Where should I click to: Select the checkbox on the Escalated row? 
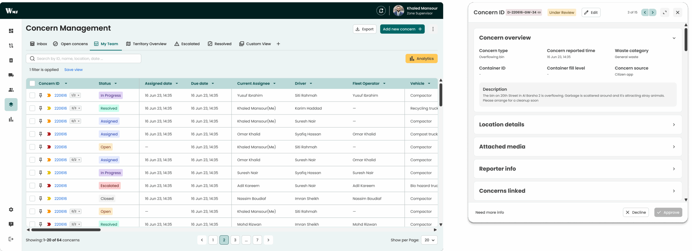point(32,186)
